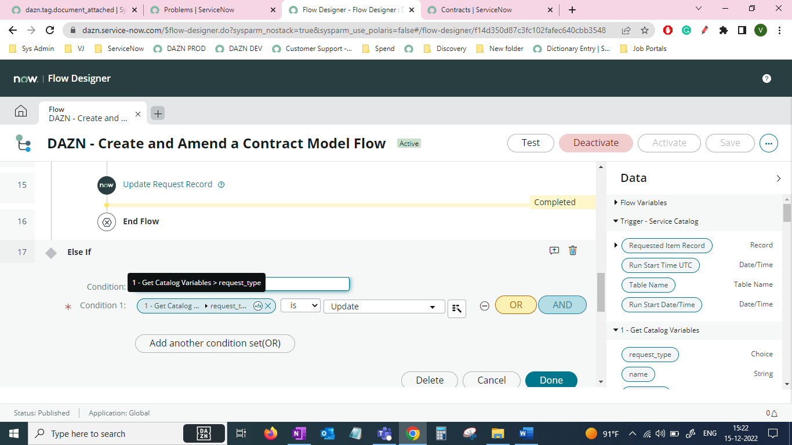Select the Run Start Date/Time pill
This screenshot has width=792, height=445.
pos(662,305)
